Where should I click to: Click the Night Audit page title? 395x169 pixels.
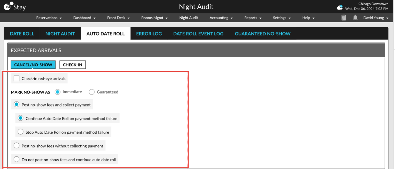coord(196,7)
